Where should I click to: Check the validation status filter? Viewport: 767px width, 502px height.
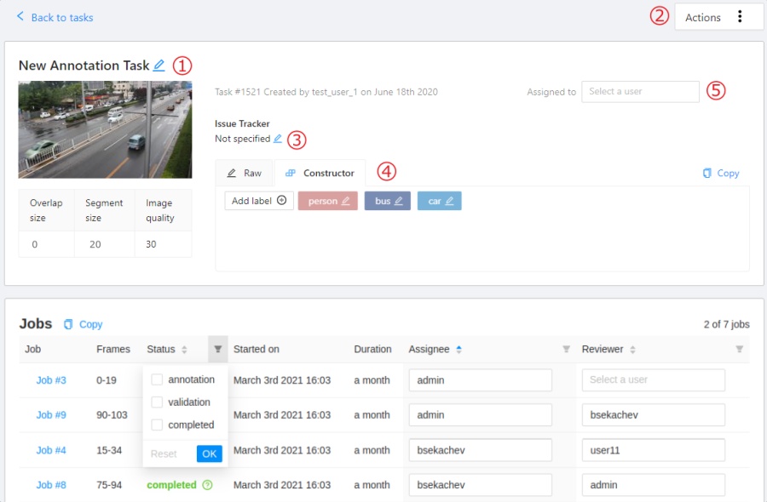click(157, 402)
